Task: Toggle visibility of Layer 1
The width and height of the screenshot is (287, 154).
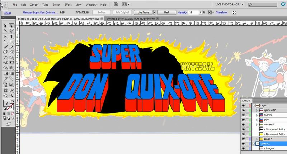Action: tap(243, 144)
